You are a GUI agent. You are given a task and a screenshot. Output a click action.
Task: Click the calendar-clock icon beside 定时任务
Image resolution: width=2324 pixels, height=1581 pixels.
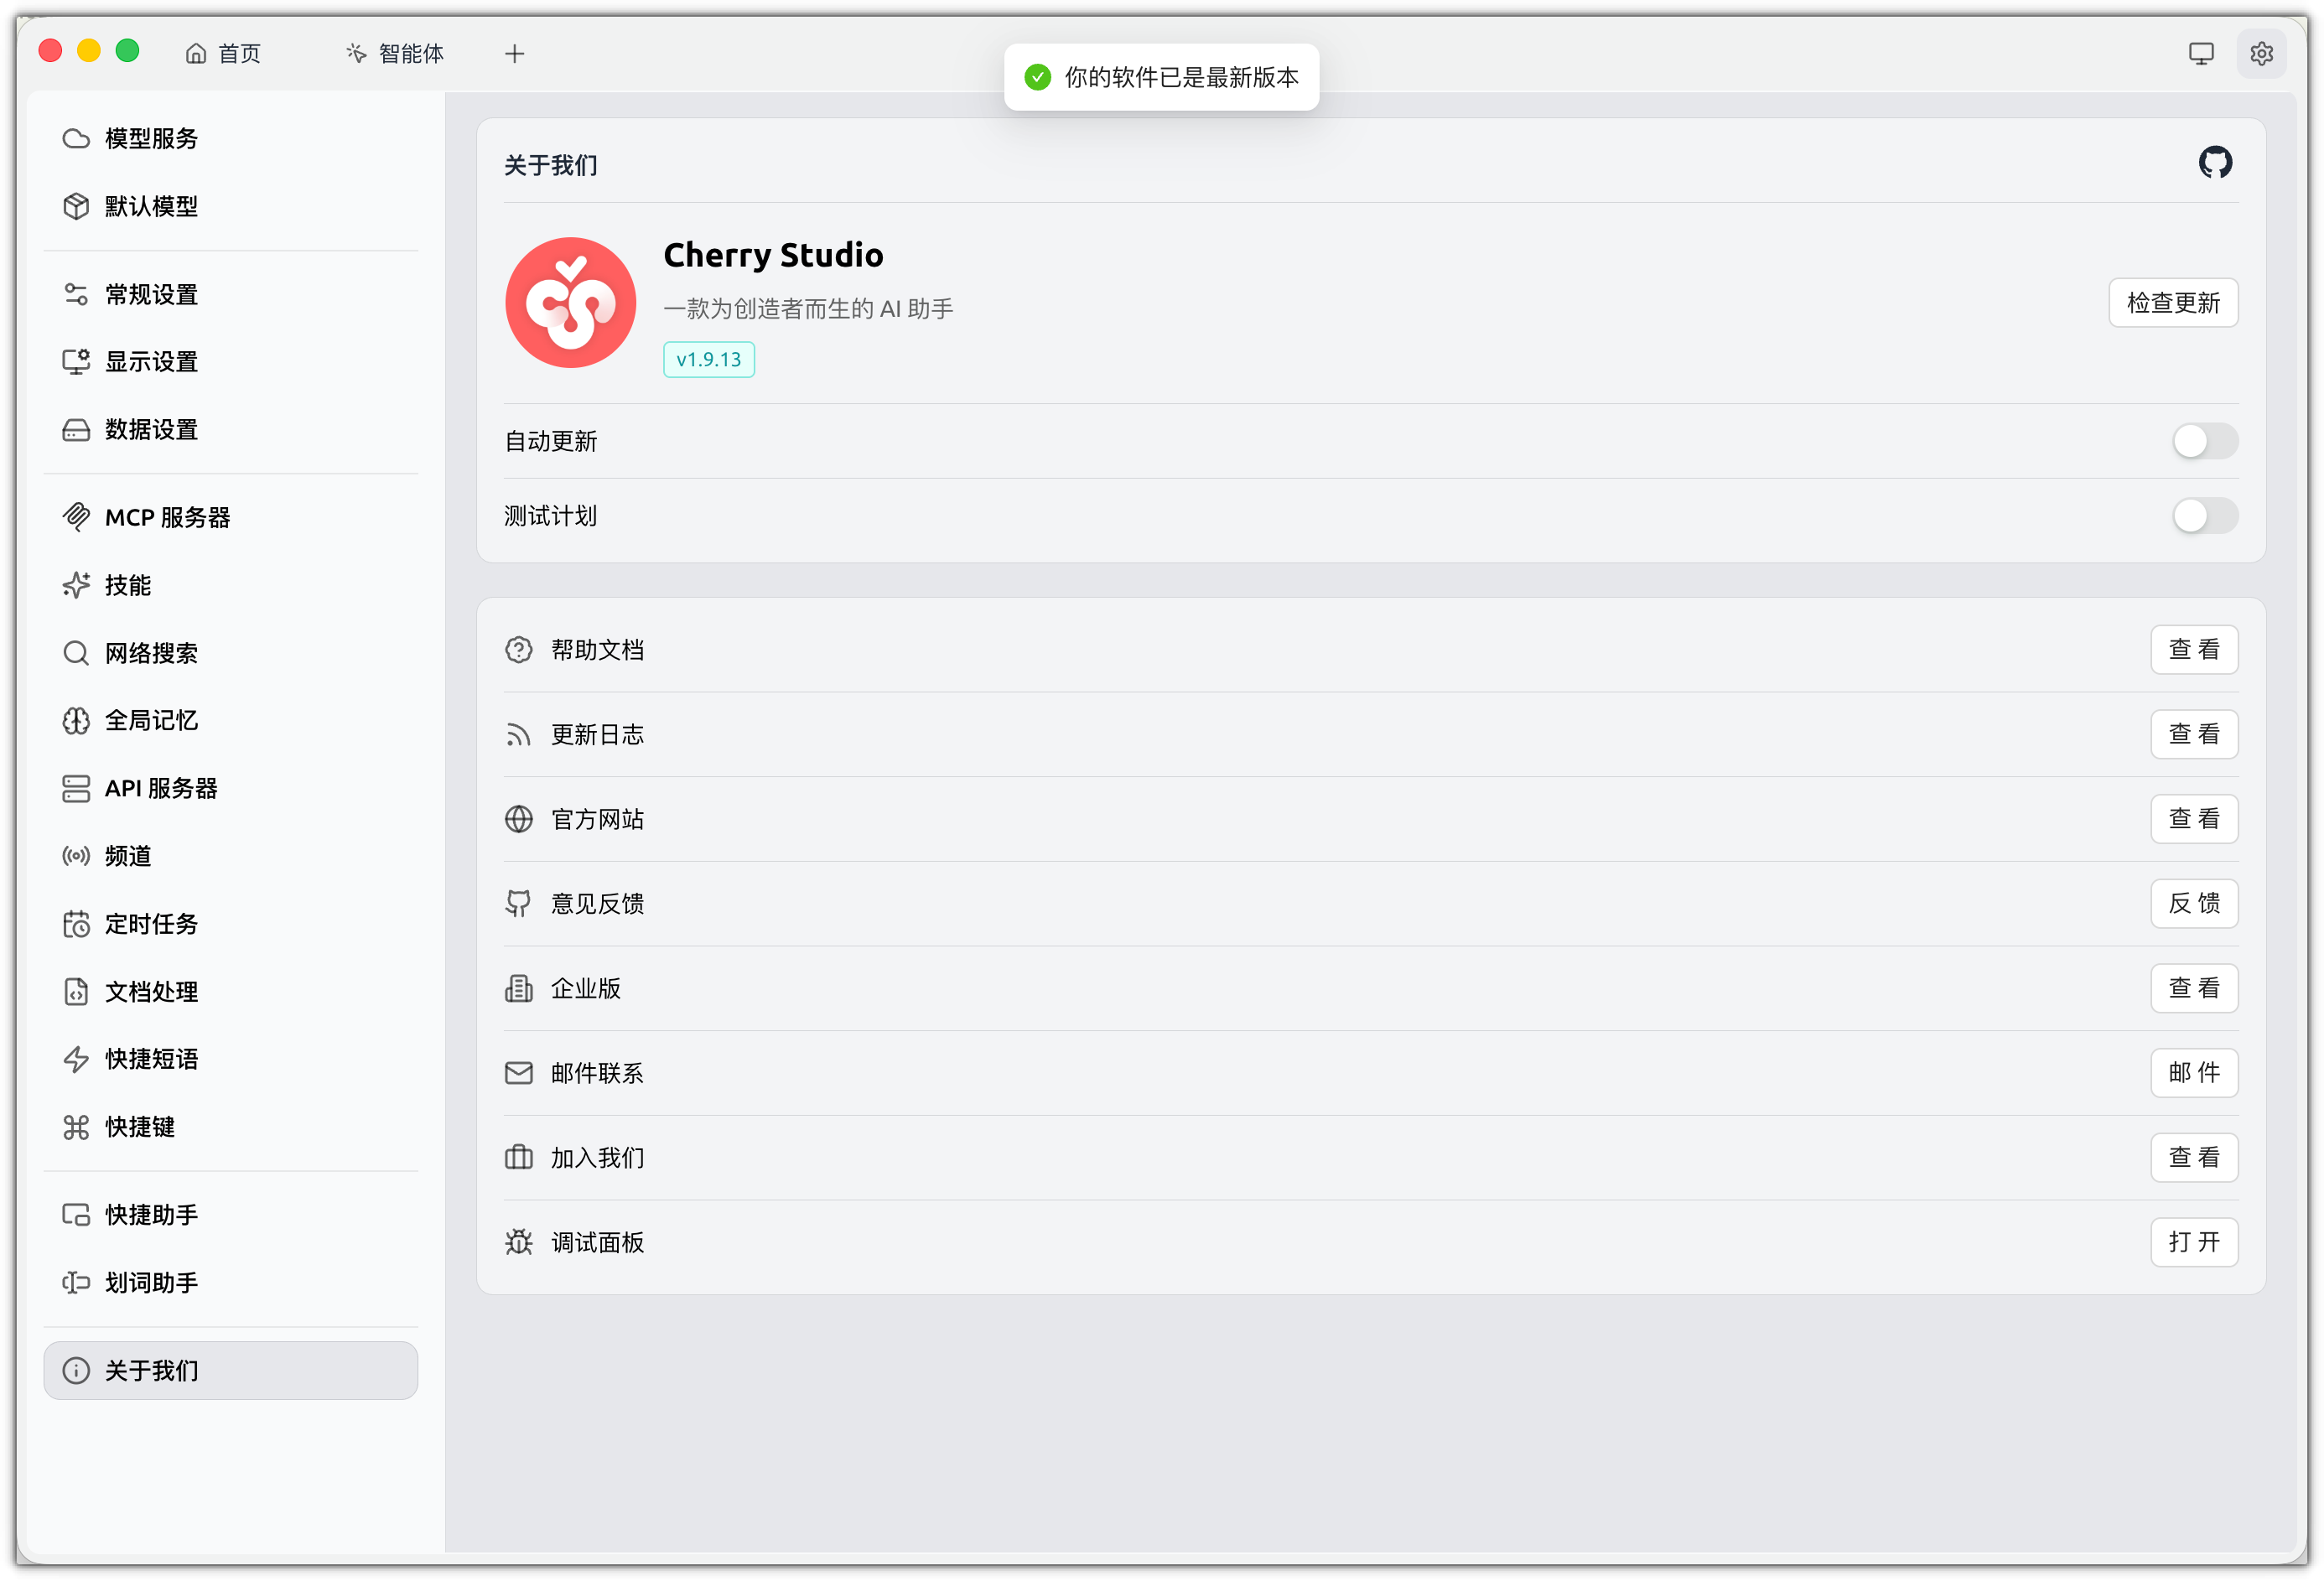pyautogui.click(x=76, y=924)
